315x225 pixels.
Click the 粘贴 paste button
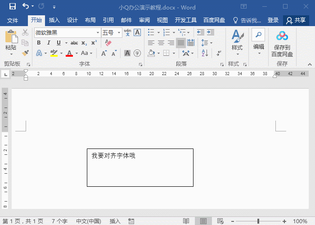(x=11, y=40)
